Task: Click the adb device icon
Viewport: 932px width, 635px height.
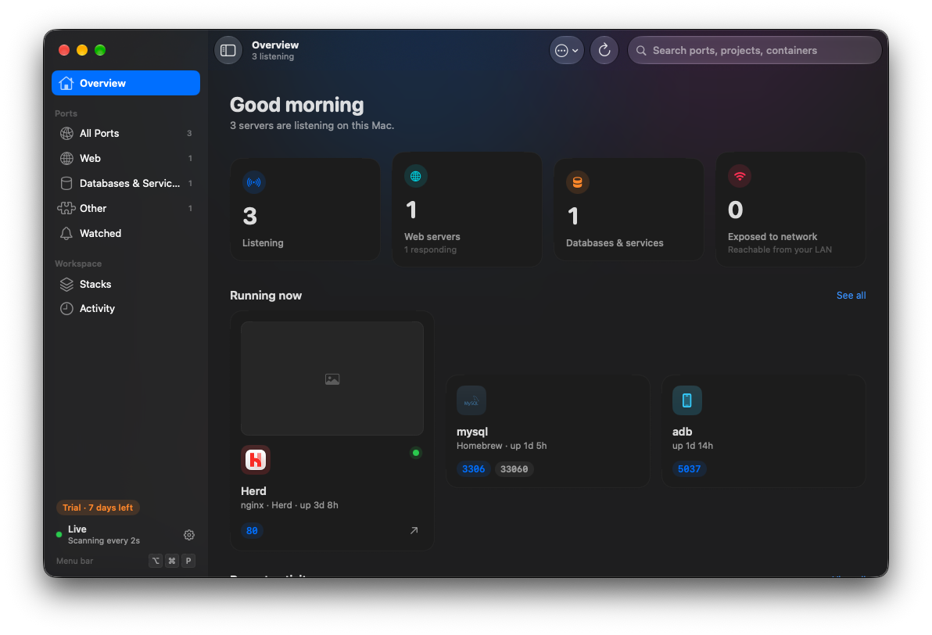Action: [x=687, y=400]
